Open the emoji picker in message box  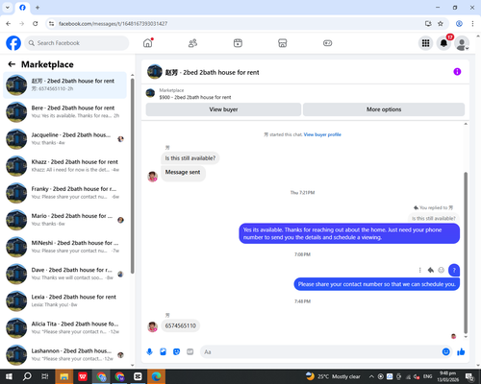(x=446, y=352)
